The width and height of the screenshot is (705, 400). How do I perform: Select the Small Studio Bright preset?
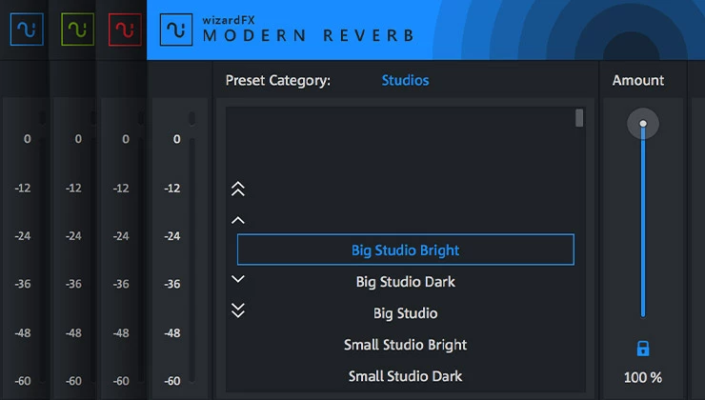406,345
